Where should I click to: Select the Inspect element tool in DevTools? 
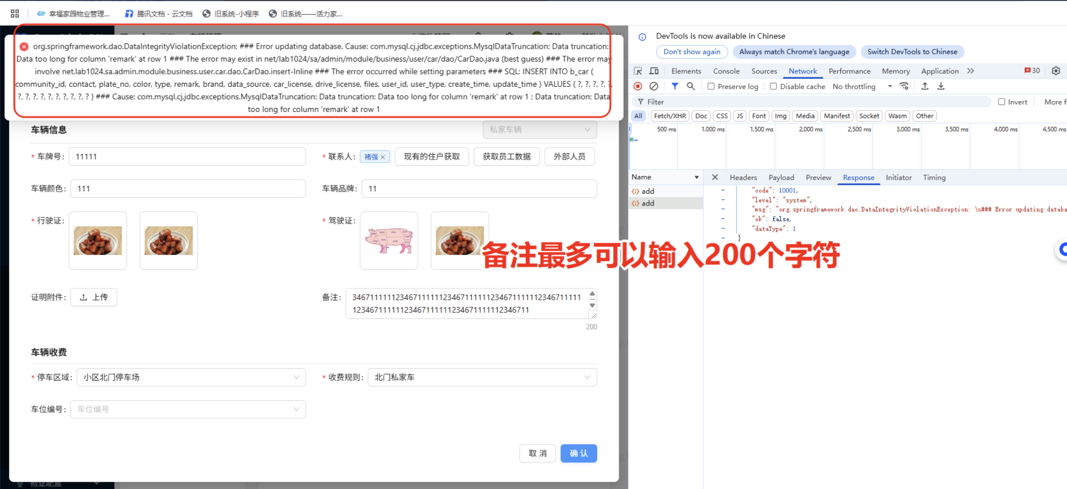click(x=638, y=70)
